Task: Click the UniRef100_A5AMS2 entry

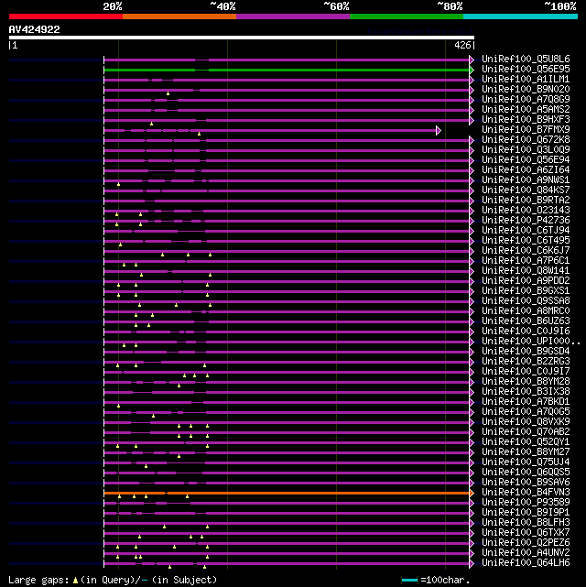Action: tap(526, 110)
